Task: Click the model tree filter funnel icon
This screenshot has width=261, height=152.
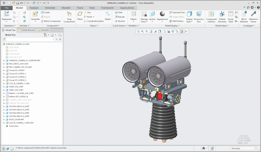Action: tap(4, 39)
